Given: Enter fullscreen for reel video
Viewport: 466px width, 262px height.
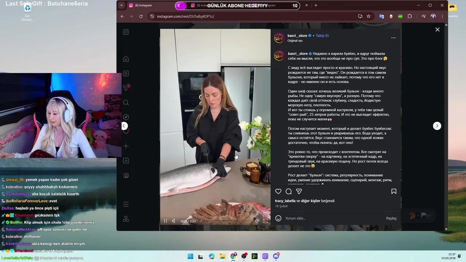Looking at the screenshot, I should (265, 221).
